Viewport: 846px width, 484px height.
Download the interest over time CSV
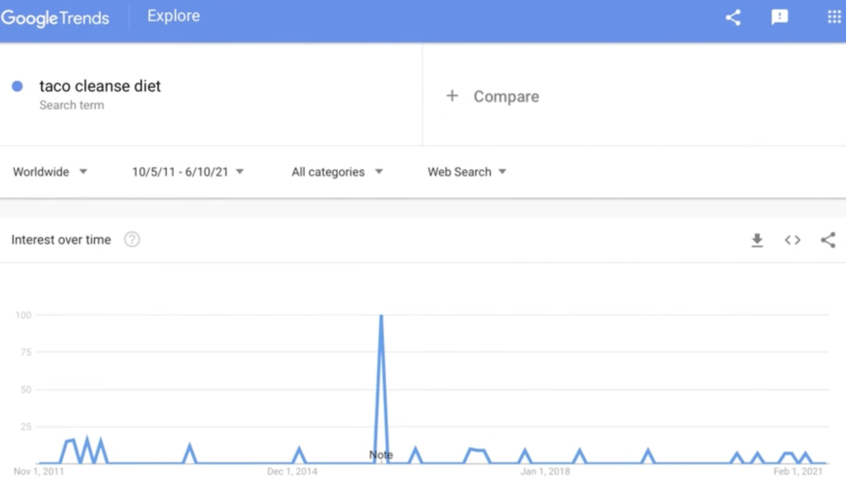click(x=757, y=240)
